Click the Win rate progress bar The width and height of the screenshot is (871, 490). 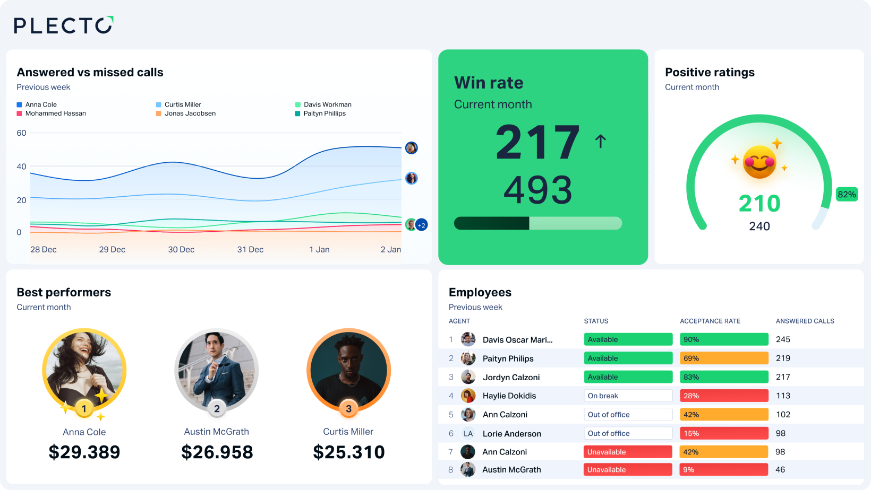pyautogui.click(x=537, y=223)
